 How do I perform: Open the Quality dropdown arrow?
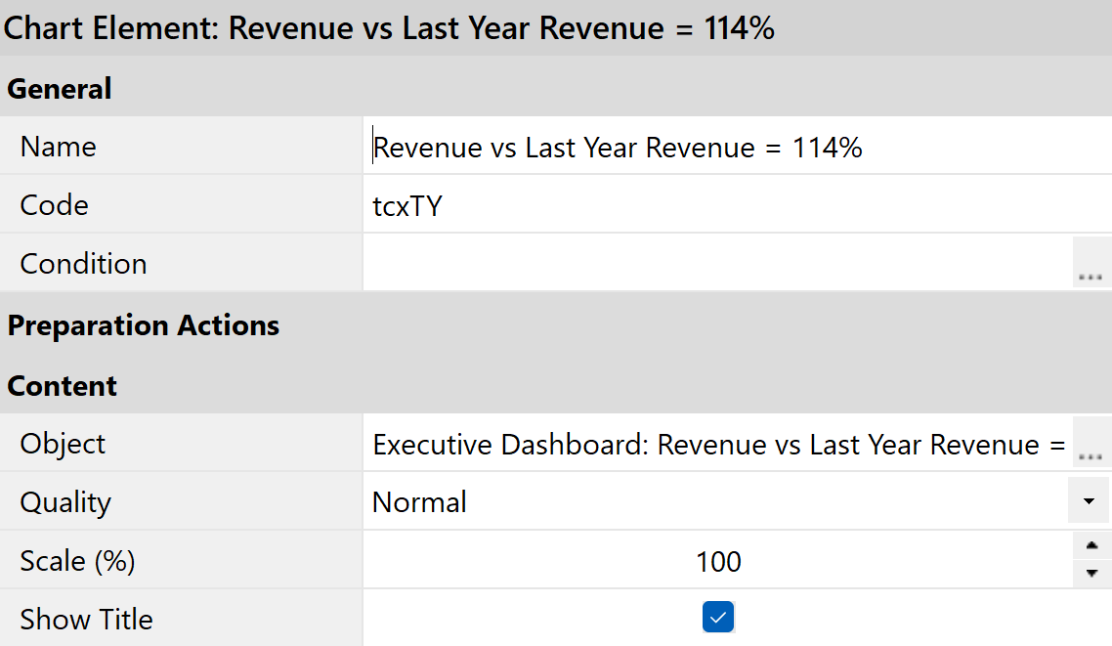coord(1090,502)
